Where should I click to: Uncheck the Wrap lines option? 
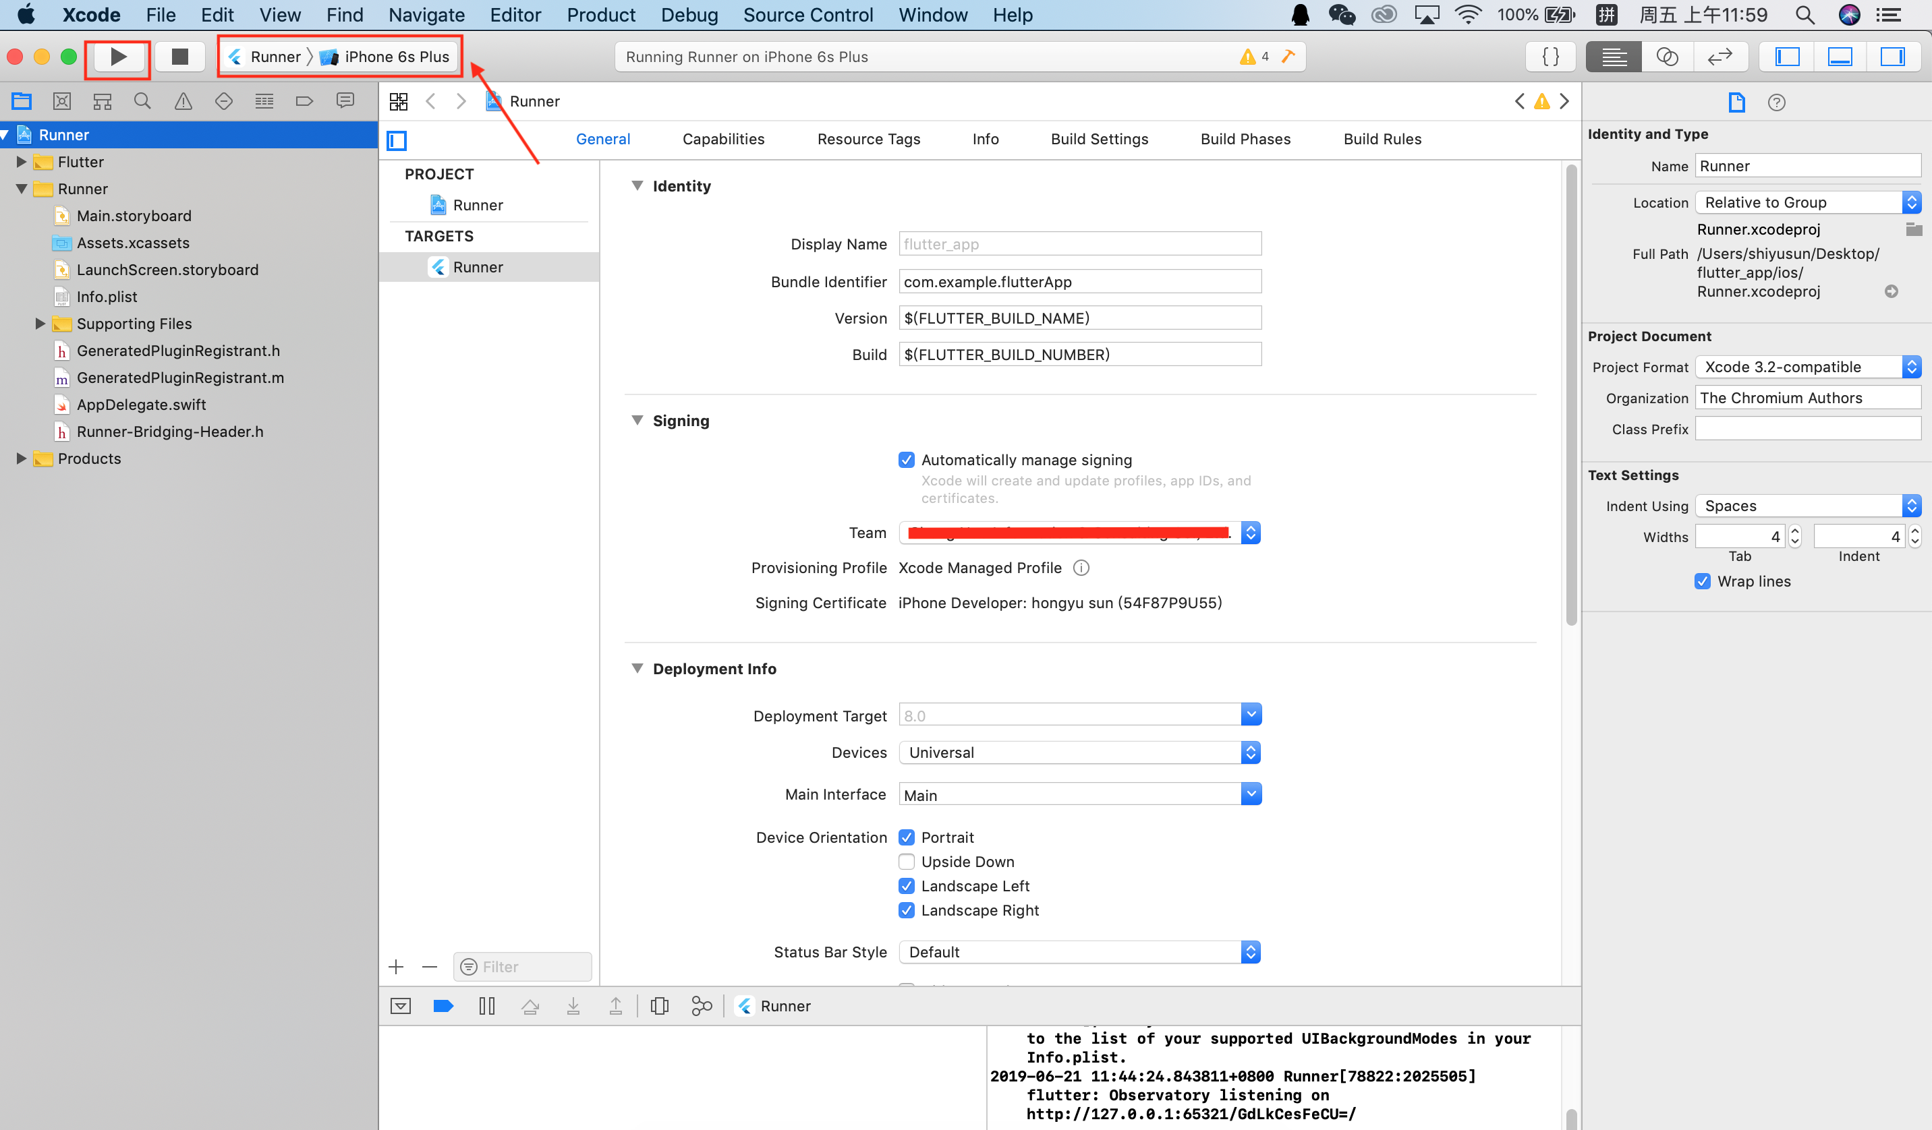pyautogui.click(x=1702, y=581)
